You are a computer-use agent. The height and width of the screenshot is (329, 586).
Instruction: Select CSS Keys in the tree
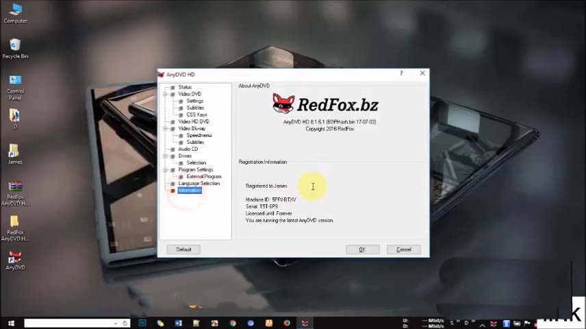pos(196,114)
